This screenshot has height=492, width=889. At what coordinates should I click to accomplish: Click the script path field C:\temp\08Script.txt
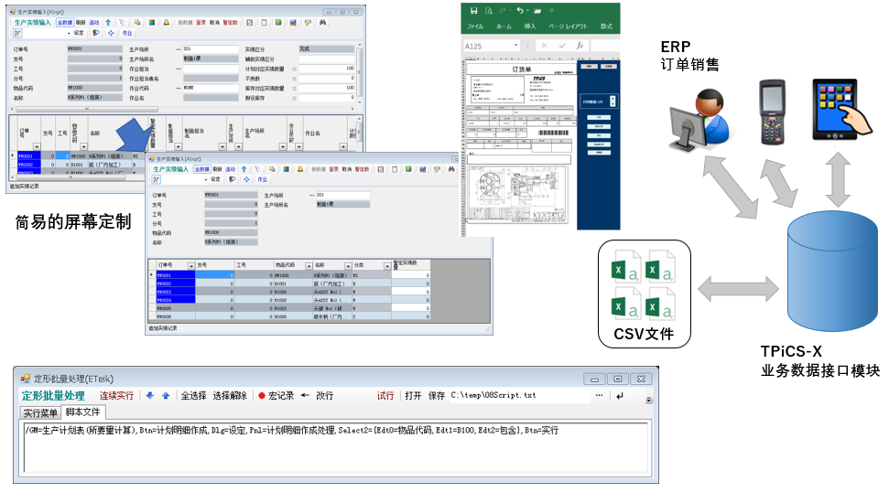pos(520,395)
